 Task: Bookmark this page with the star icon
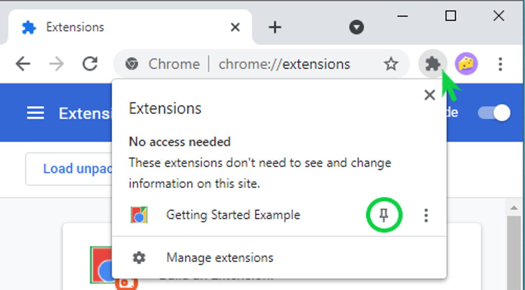(x=391, y=64)
